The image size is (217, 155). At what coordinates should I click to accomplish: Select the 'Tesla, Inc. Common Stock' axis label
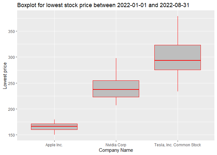[178, 145]
